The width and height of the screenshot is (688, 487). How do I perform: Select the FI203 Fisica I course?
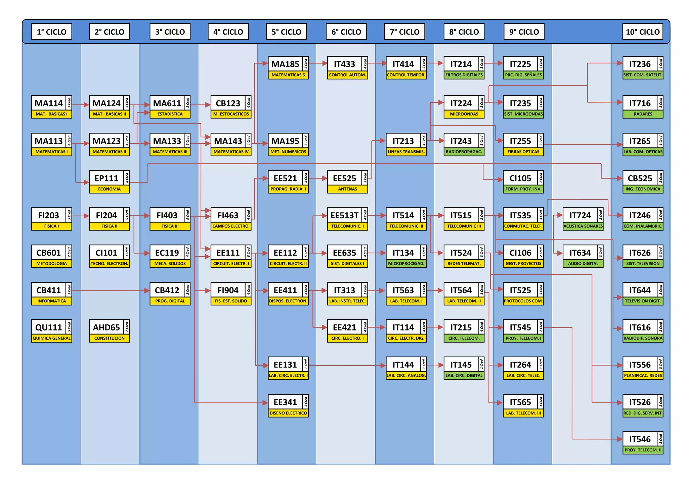pyautogui.click(x=51, y=219)
